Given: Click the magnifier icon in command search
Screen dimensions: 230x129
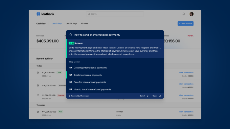Looking at the screenshot, I should point(71,35).
